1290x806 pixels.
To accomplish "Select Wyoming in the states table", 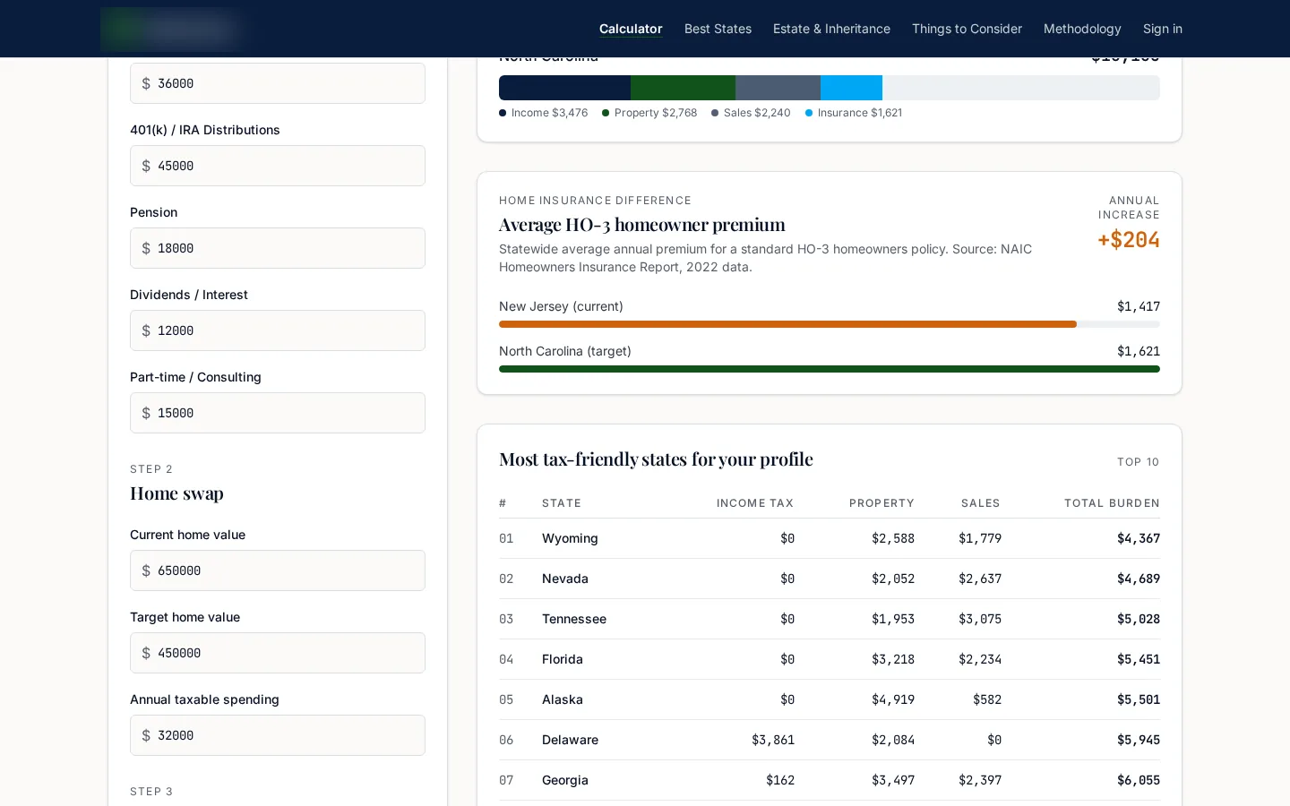I will [x=570, y=538].
